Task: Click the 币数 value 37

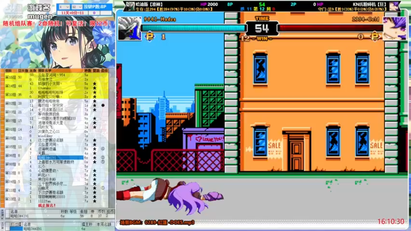Action: click(100, 216)
